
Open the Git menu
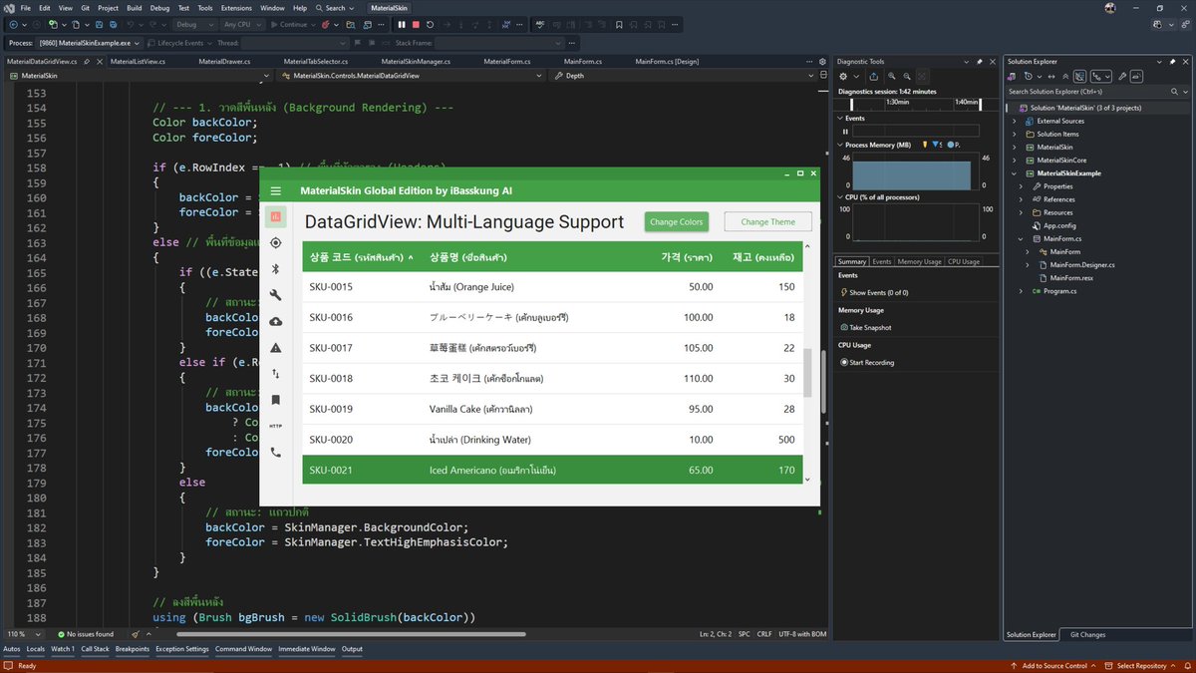tap(86, 7)
